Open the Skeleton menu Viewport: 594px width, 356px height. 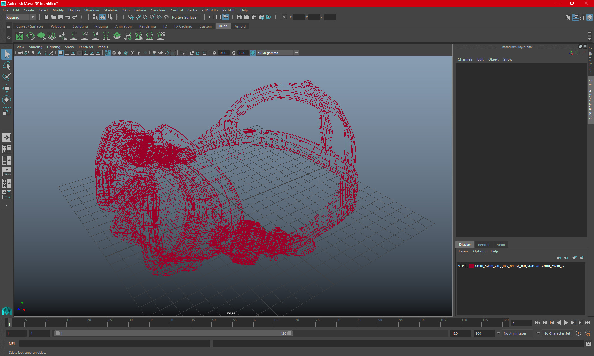(111, 10)
